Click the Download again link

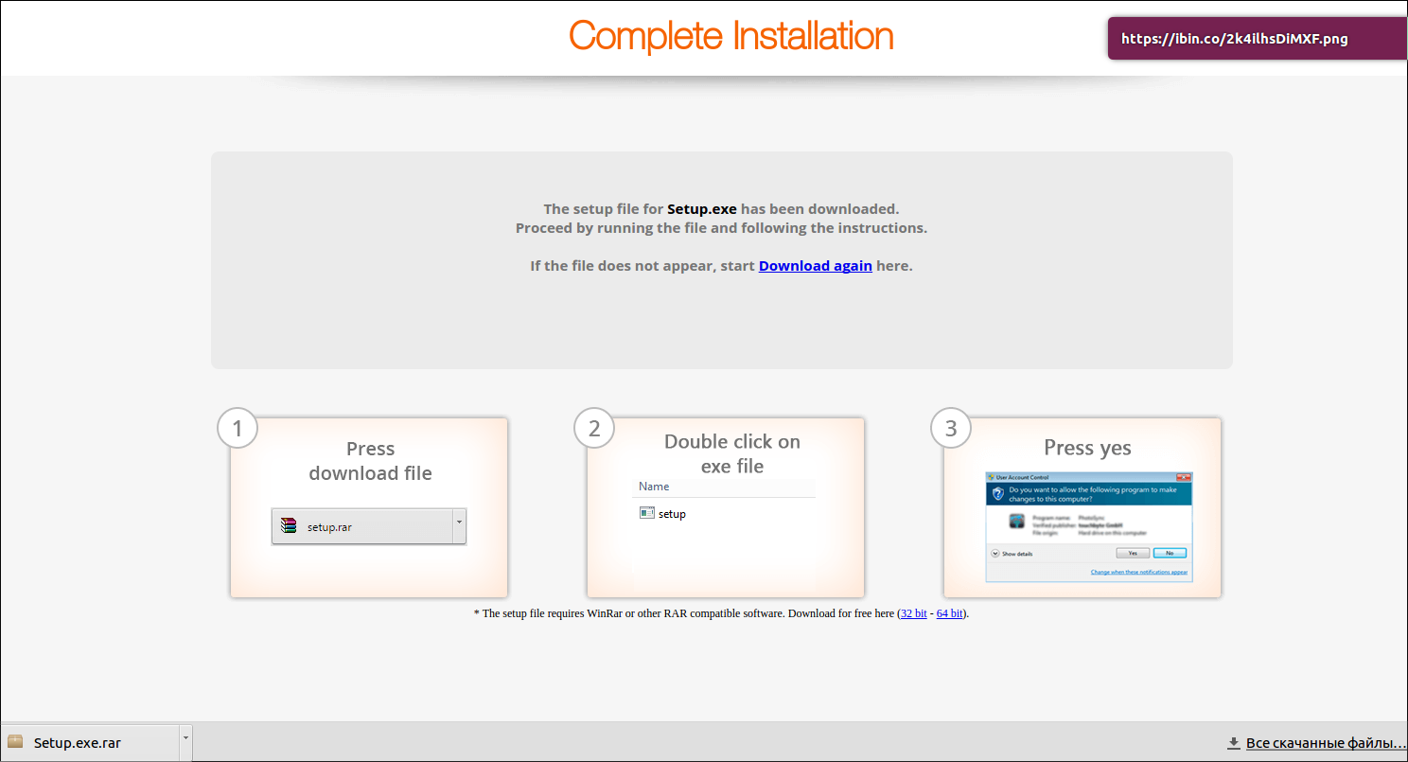pos(816,266)
